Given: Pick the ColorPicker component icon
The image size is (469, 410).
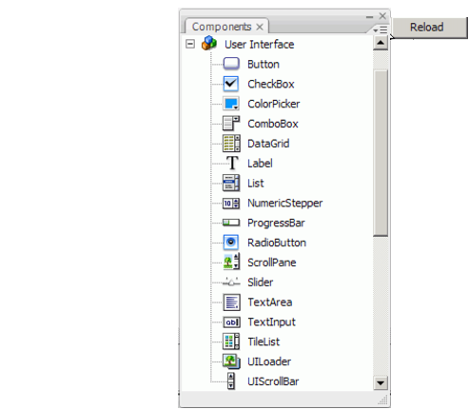Looking at the screenshot, I should point(231,104).
